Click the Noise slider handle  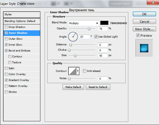[x=69, y=79]
